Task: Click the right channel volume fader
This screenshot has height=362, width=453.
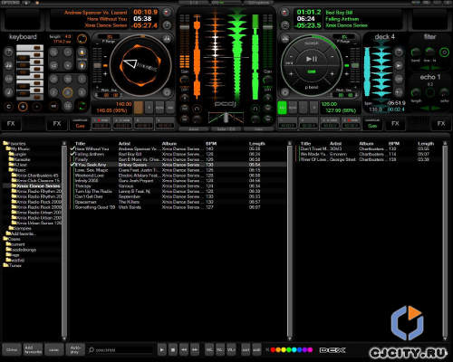Action: coord(267,27)
